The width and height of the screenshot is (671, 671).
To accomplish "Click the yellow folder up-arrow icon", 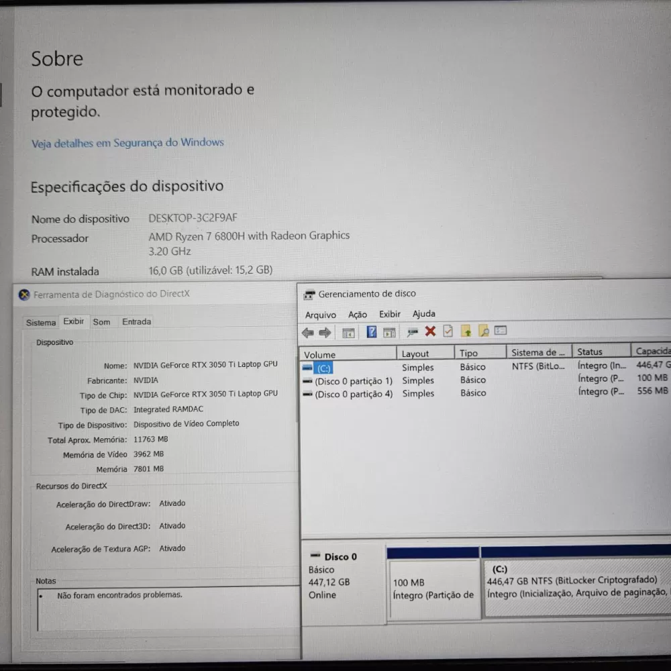I will (466, 331).
